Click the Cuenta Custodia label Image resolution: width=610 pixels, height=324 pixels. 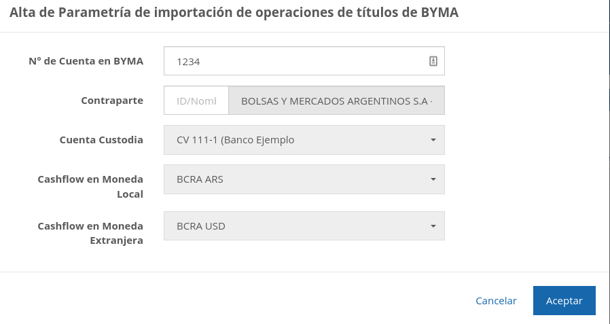(101, 140)
